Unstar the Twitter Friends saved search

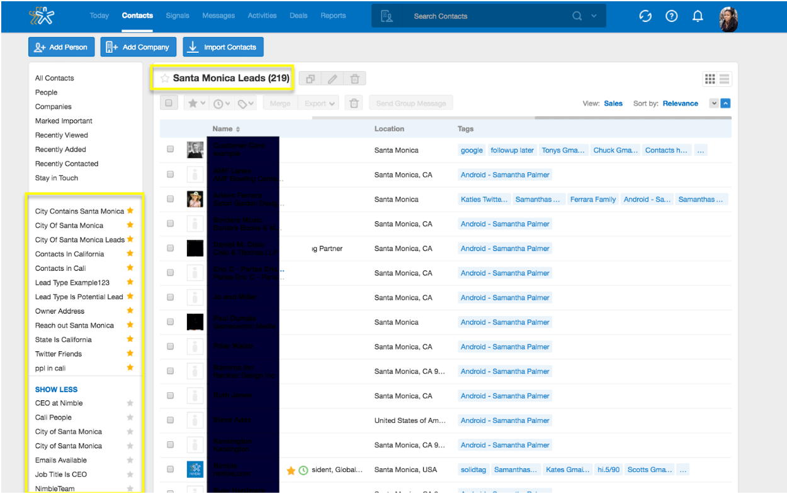(x=130, y=353)
